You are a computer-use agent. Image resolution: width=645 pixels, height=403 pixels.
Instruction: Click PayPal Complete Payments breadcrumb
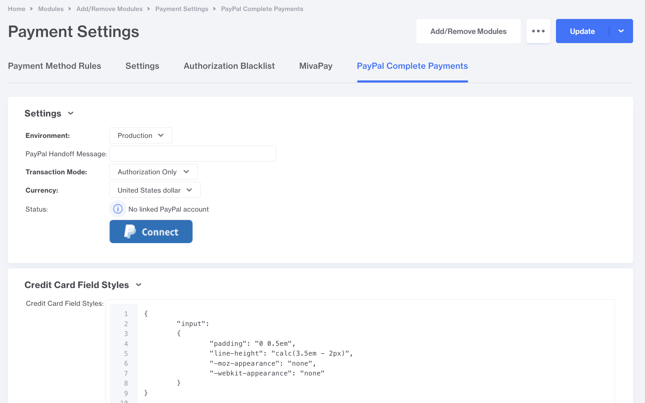pyautogui.click(x=262, y=9)
